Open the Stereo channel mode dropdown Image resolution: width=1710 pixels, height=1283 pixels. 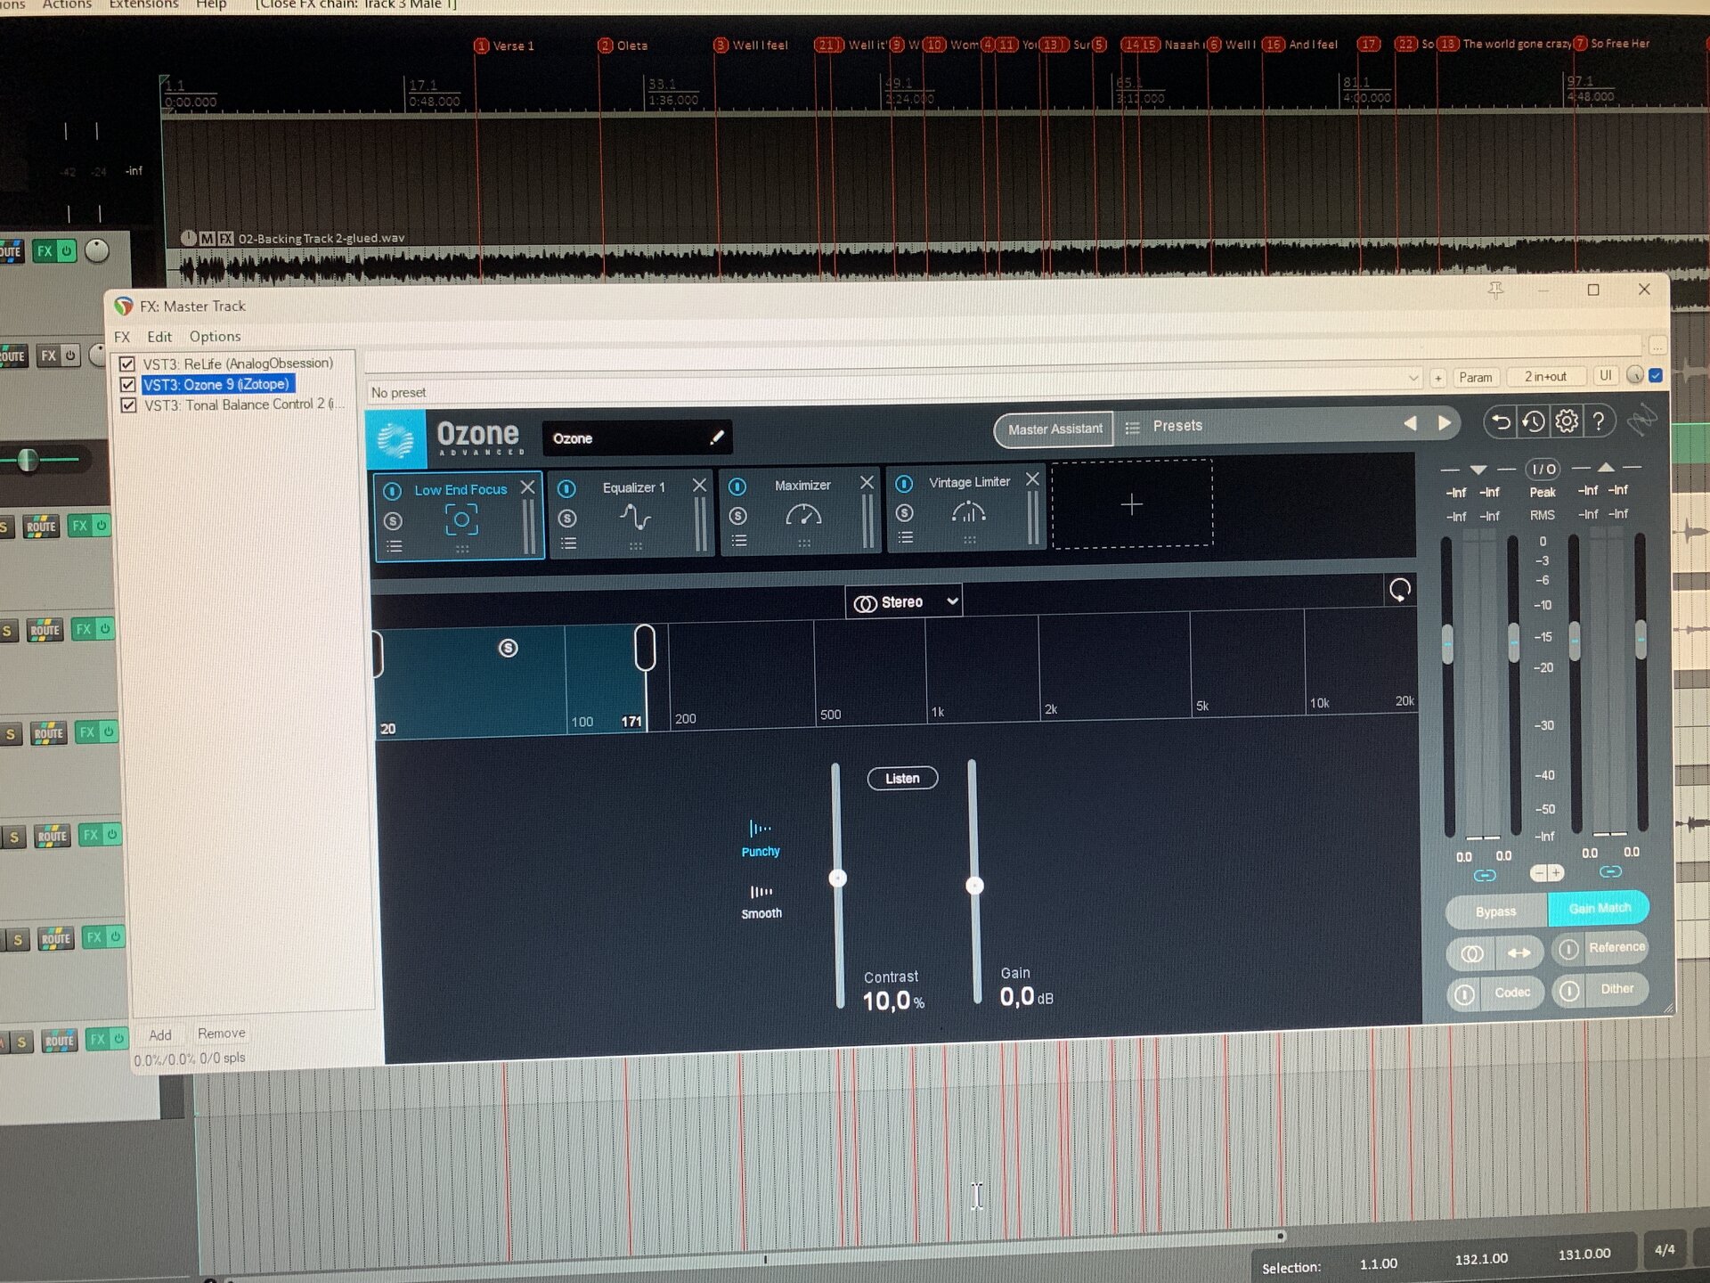click(904, 602)
